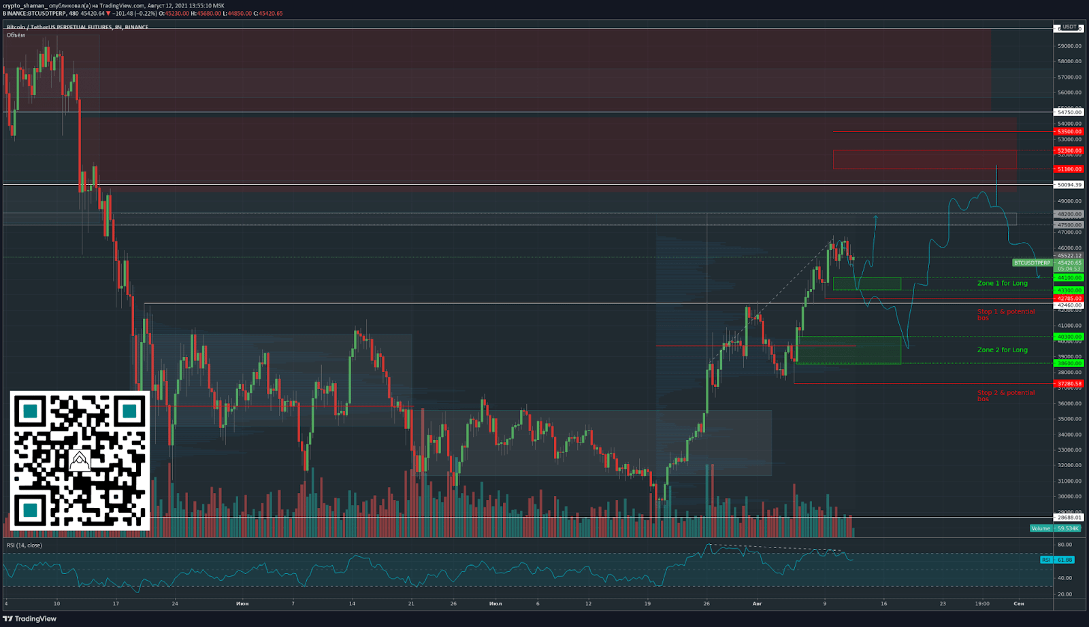Click the RSI tag on the axis

tap(1046, 560)
